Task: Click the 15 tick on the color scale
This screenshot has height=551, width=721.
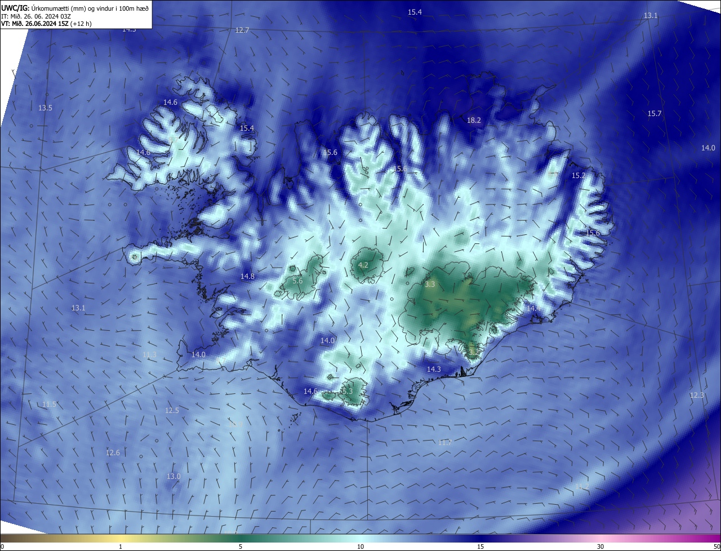Action: coord(480,546)
